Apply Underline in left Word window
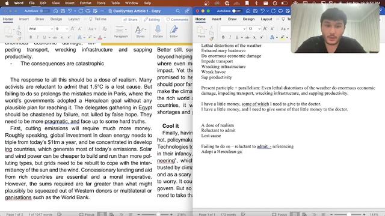 [x=44, y=37]
